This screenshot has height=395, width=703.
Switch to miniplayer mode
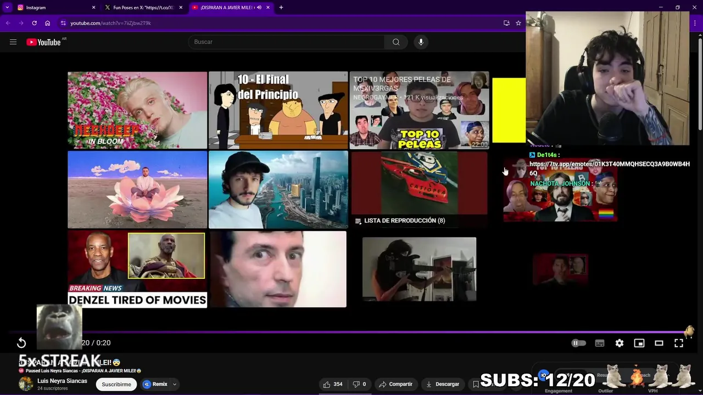point(639,343)
